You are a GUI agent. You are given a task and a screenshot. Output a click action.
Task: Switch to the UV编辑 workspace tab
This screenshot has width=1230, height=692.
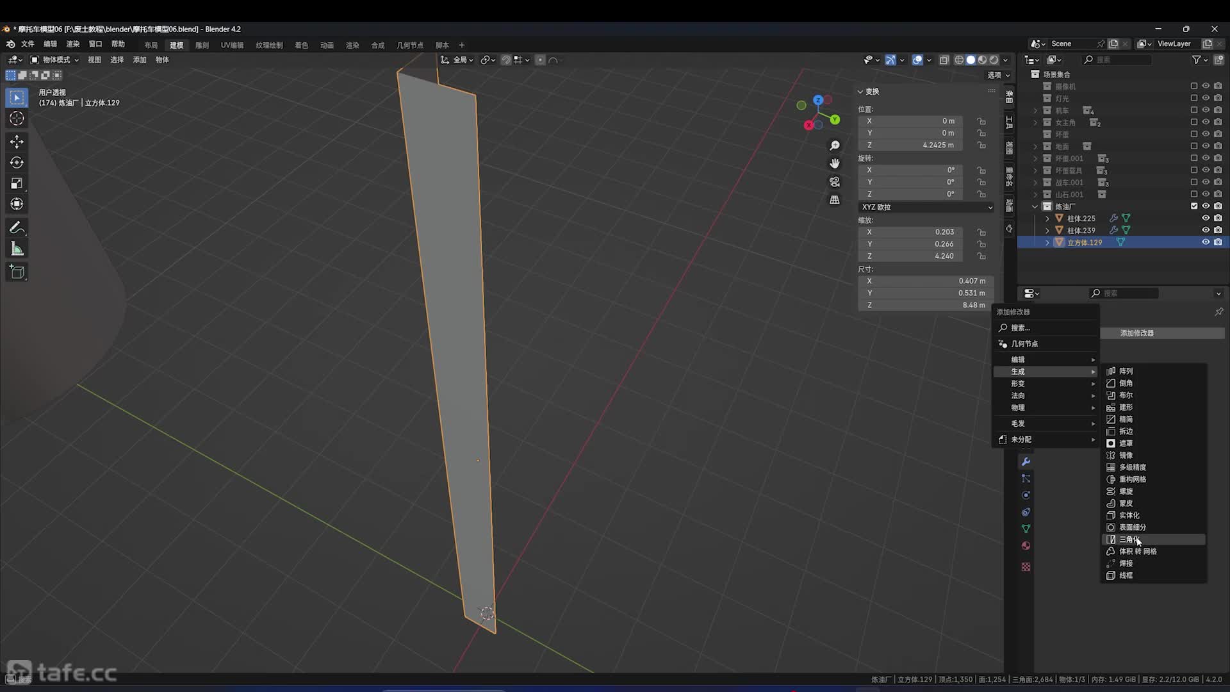232,45
